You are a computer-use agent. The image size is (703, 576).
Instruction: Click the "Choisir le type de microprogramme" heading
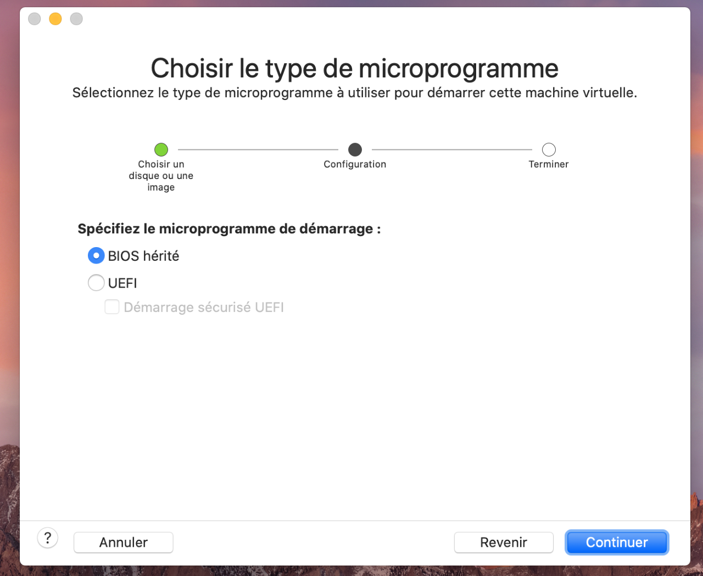tap(355, 69)
